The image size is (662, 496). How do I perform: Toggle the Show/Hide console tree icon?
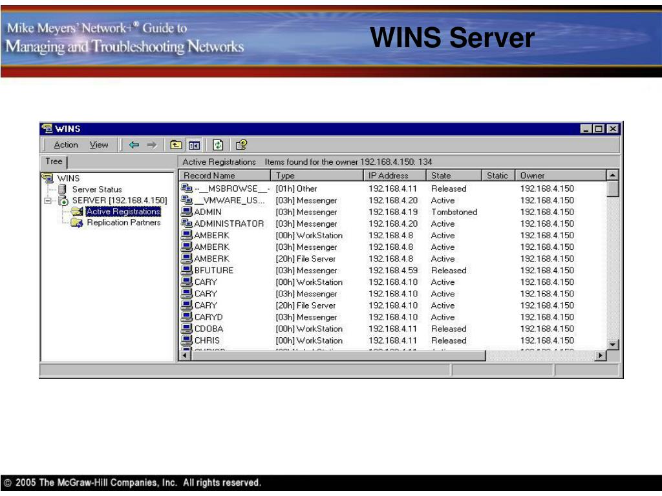194,145
